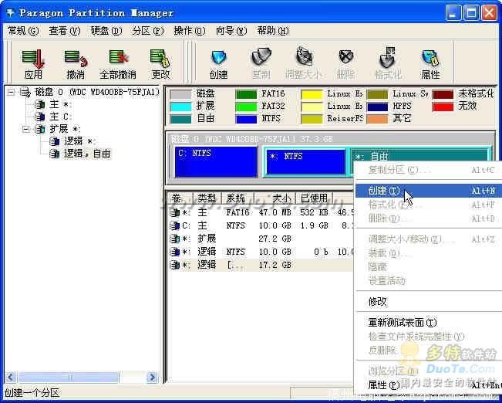Open the 向导(W) menu
Image resolution: width=502 pixels, height=403 pixels.
tap(231, 31)
